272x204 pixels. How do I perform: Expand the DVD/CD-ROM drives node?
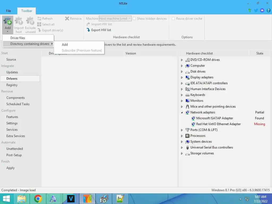(182, 60)
